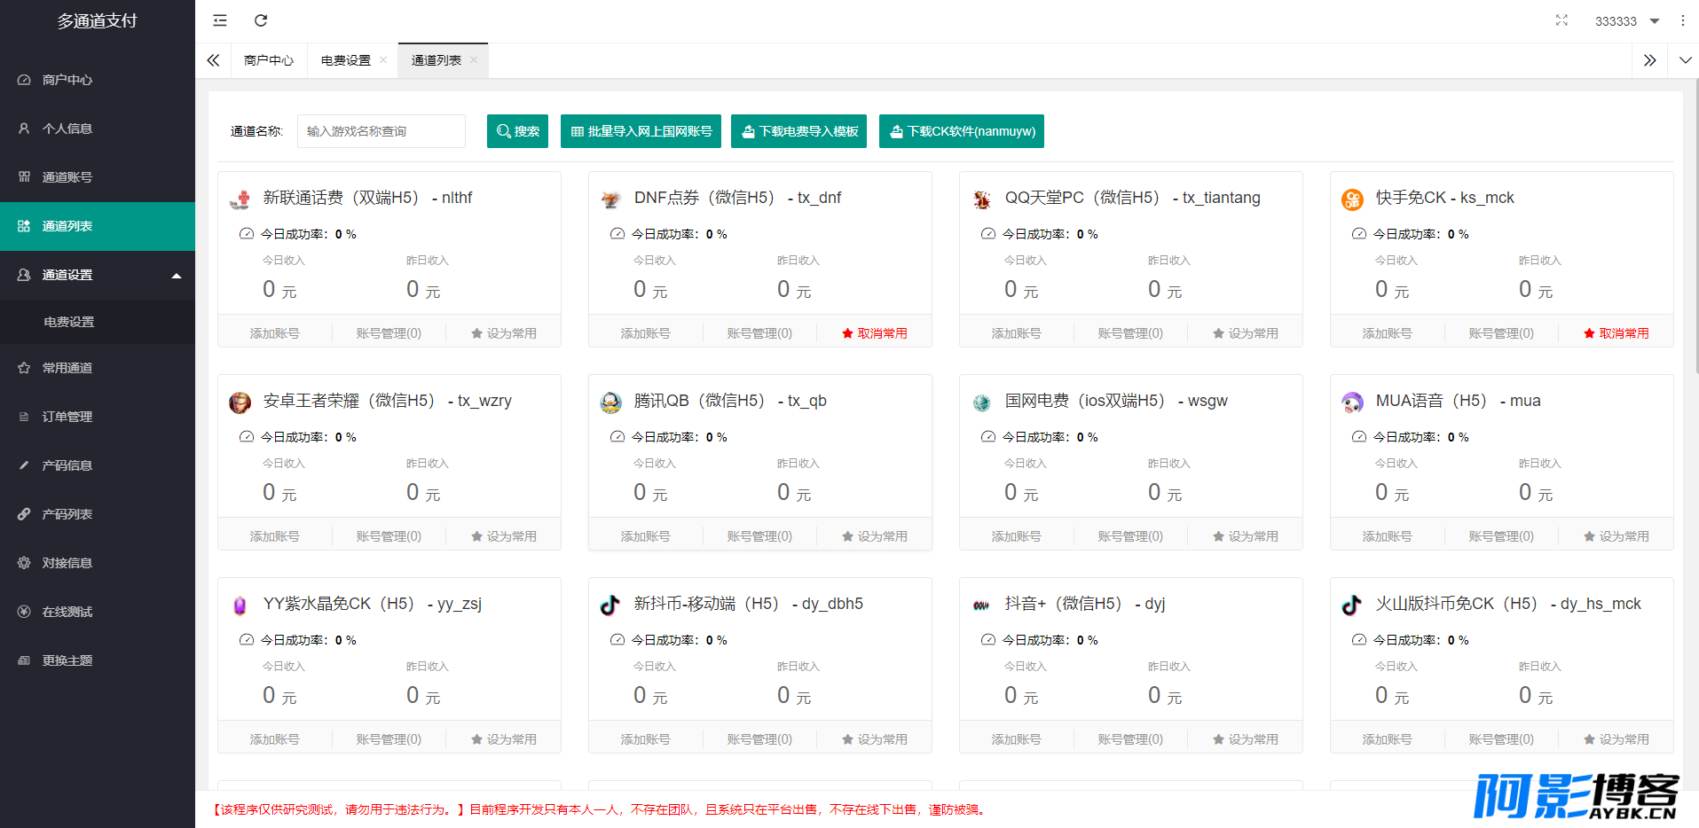Open 通道列表 in sidebar
1699x828 pixels.
(x=98, y=226)
